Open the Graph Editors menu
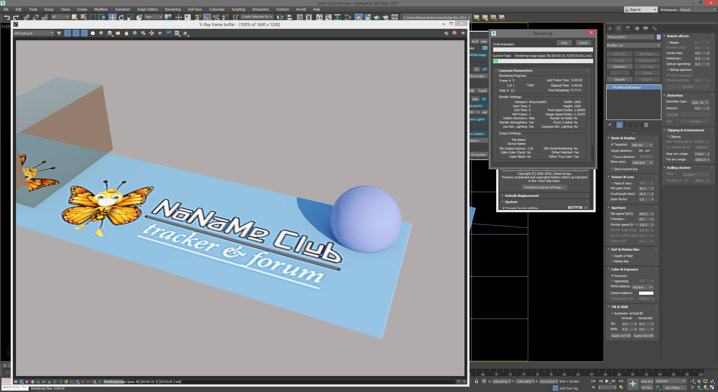Image resolution: width=718 pixels, height=392 pixels. pos(148,9)
